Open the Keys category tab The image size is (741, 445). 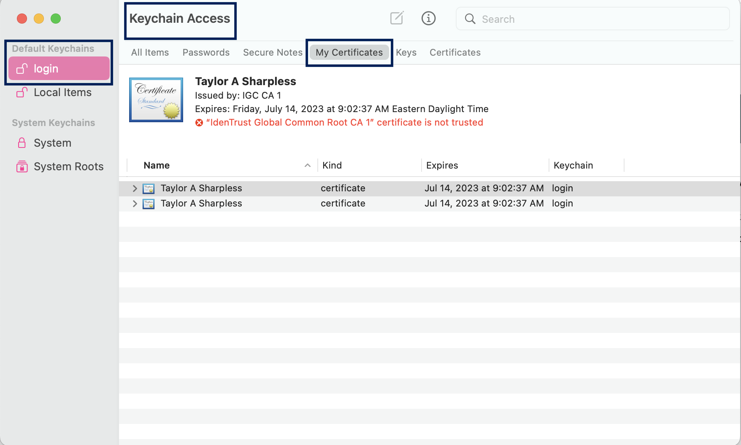pyautogui.click(x=406, y=52)
